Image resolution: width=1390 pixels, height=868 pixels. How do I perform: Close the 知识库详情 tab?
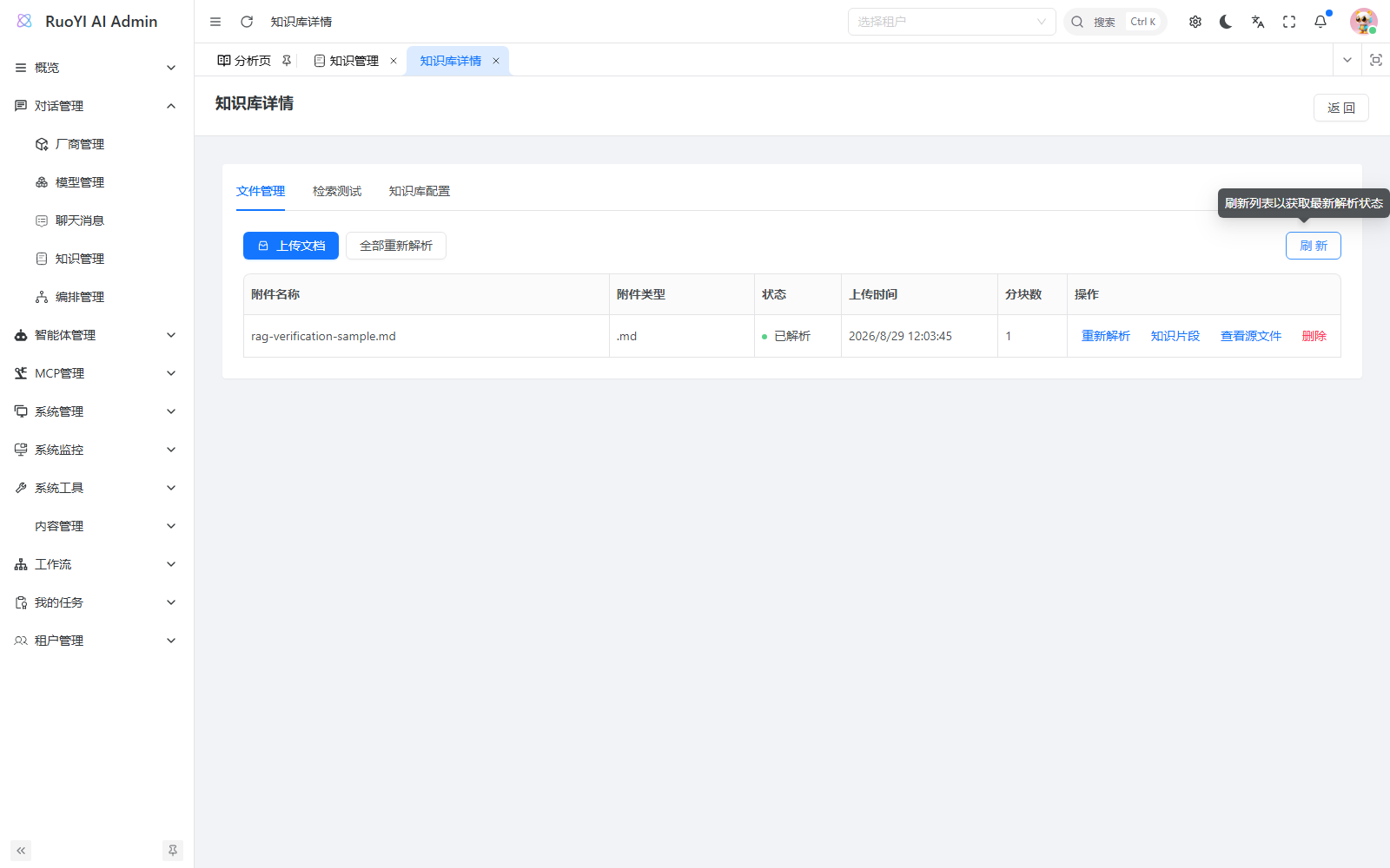pos(496,61)
